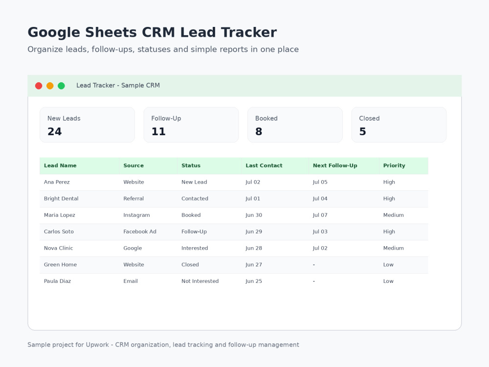Select the New Leads summary card
The width and height of the screenshot is (489, 367).
point(88,125)
